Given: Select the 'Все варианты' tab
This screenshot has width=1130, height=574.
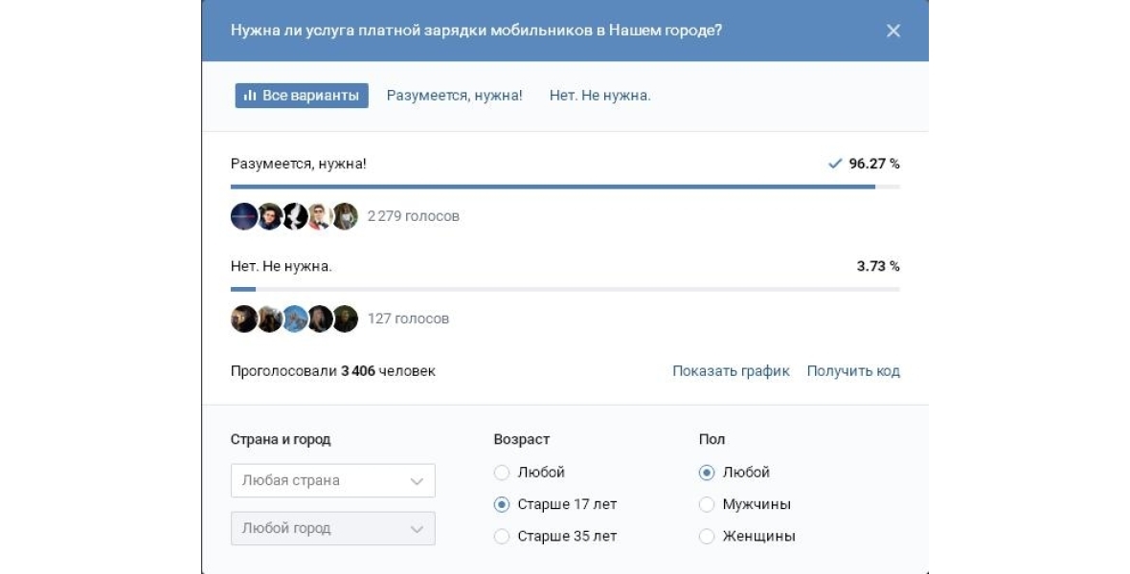Looking at the screenshot, I should [302, 95].
